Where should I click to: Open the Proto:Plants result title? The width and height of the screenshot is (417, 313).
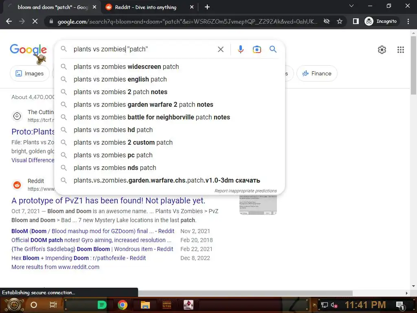[x=33, y=132]
